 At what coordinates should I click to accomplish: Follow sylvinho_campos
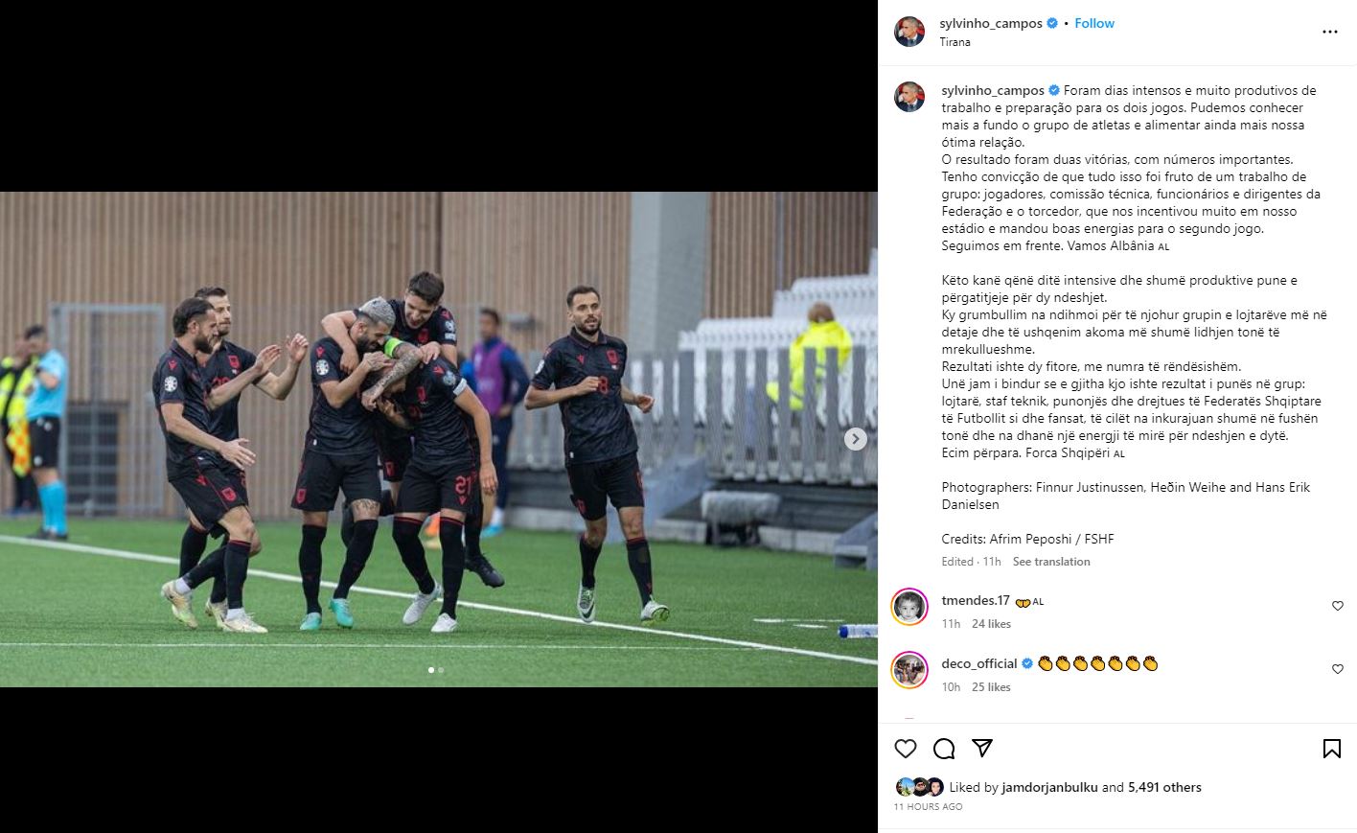pyautogui.click(x=1094, y=23)
